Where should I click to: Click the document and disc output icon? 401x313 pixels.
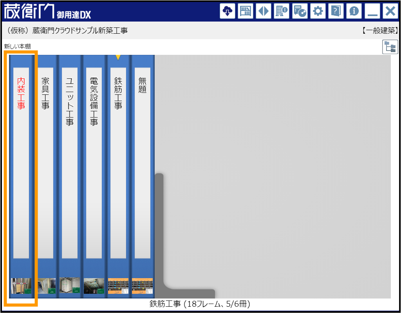(x=300, y=11)
